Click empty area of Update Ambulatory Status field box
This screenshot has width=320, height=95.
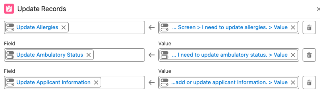119,55
